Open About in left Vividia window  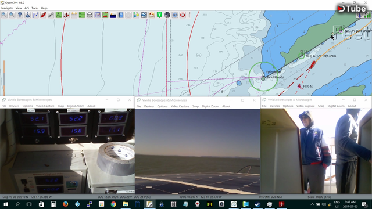point(91,106)
